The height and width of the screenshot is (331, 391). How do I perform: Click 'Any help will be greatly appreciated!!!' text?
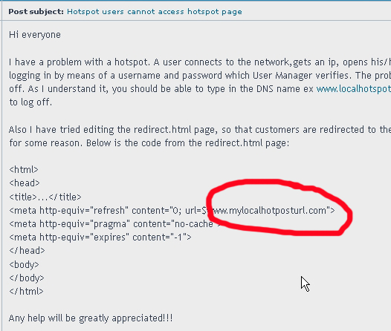coord(91,318)
